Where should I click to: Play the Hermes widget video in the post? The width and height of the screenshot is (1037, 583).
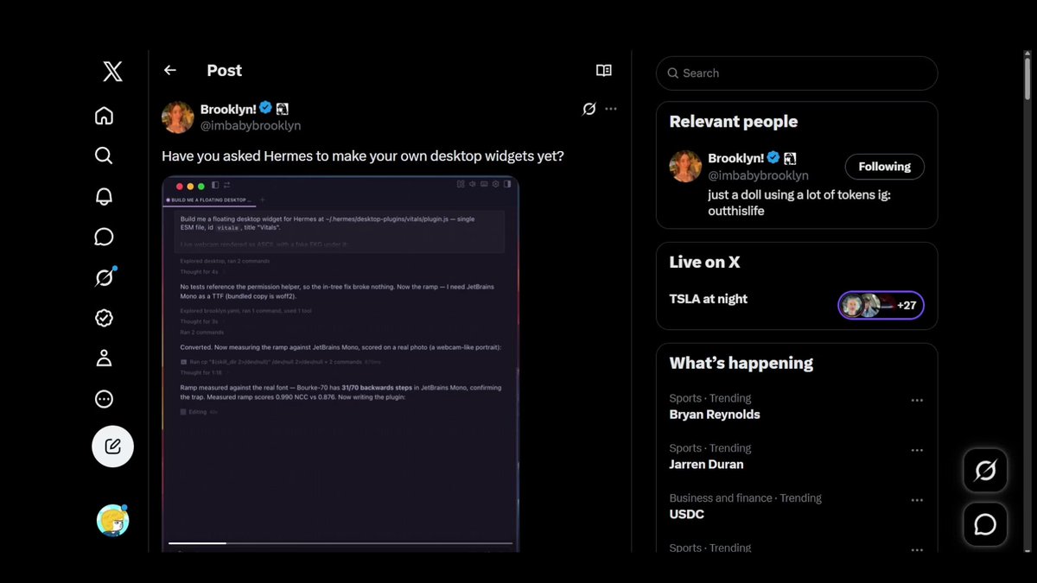click(340, 363)
